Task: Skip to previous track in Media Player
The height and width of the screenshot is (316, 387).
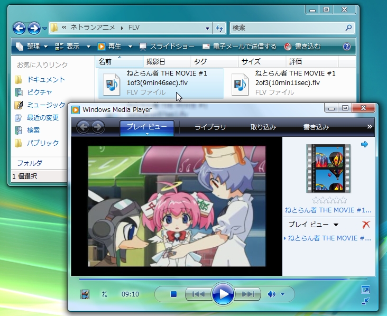Action: tap(198, 294)
